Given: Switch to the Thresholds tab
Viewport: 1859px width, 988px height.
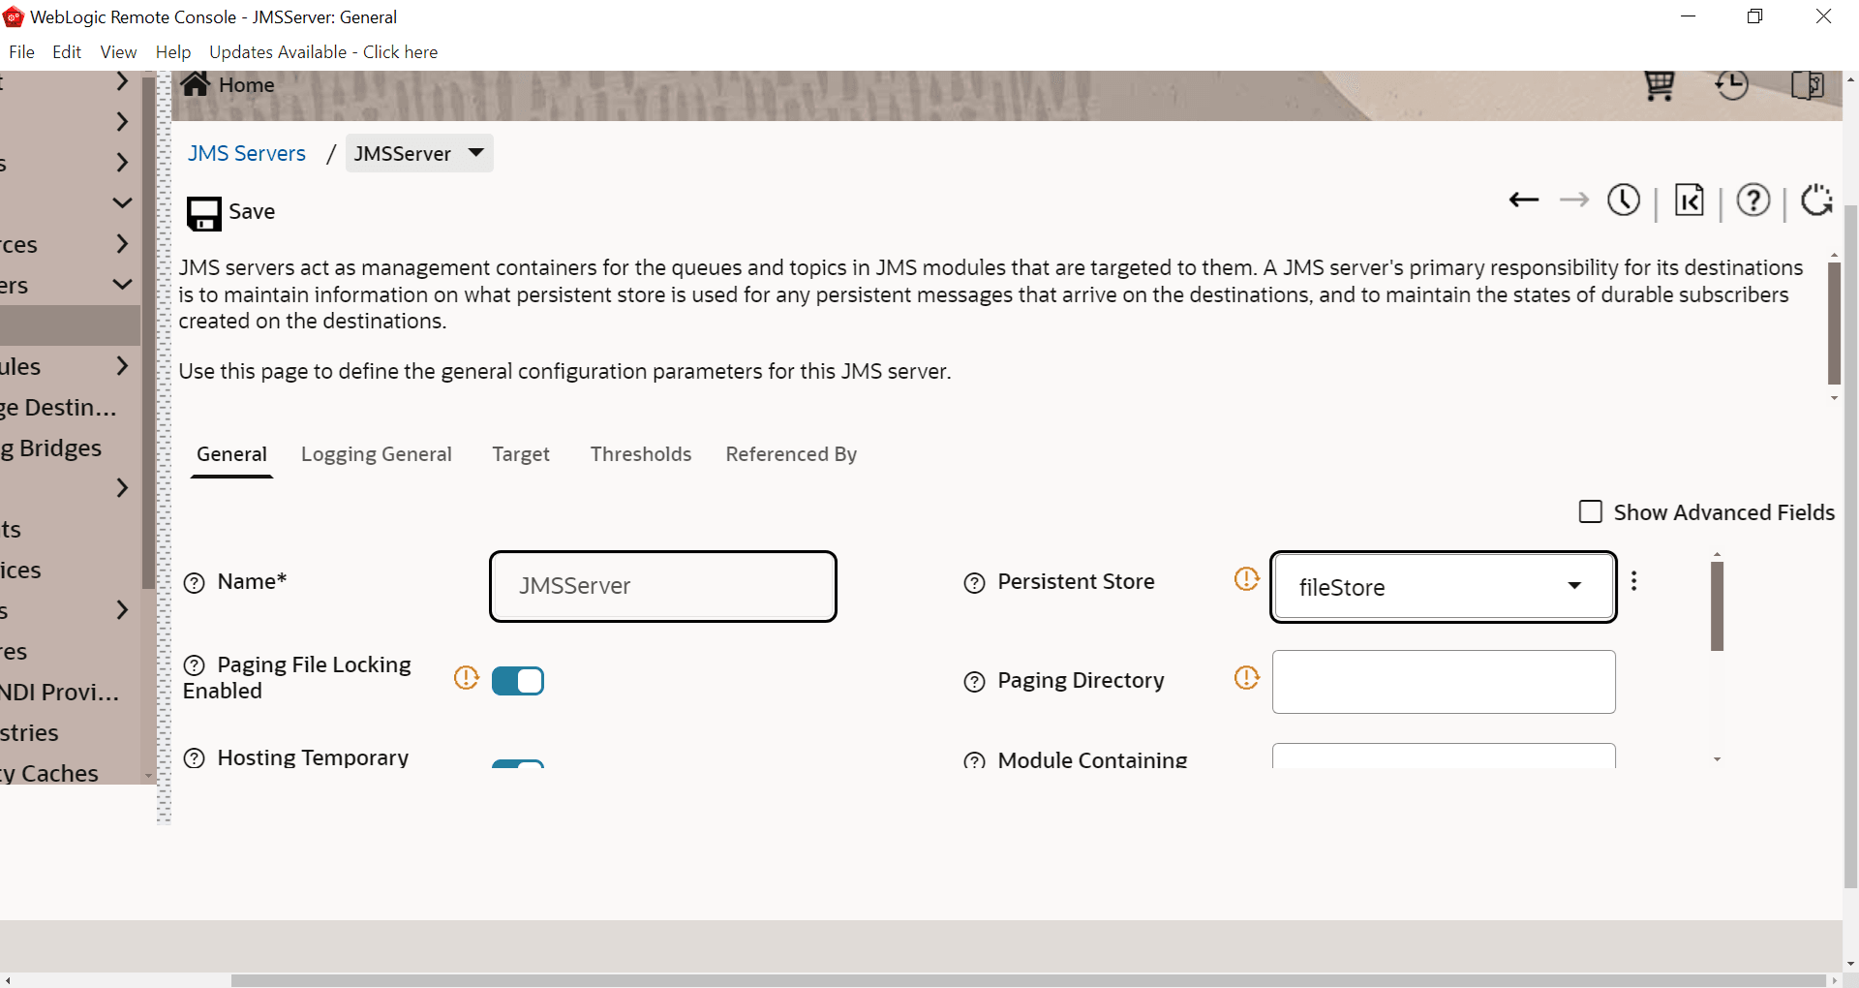Looking at the screenshot, I should 641,454.
